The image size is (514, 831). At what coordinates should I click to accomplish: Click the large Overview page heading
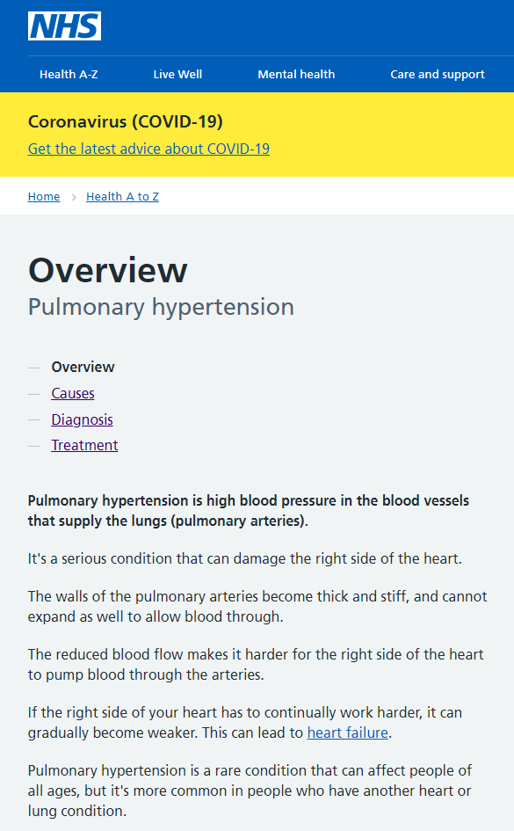pyautogui.click(x=108, y=270)
